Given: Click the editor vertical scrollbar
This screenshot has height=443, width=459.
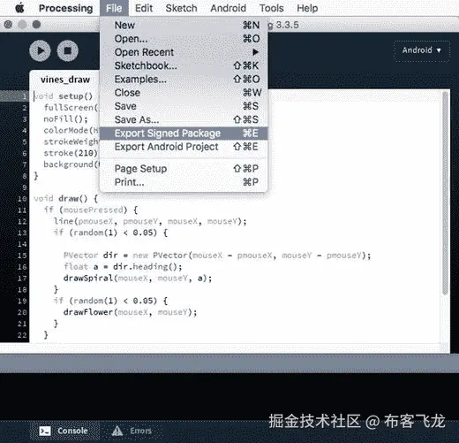Looking at the screenshot, I should (x=445, y=193).
